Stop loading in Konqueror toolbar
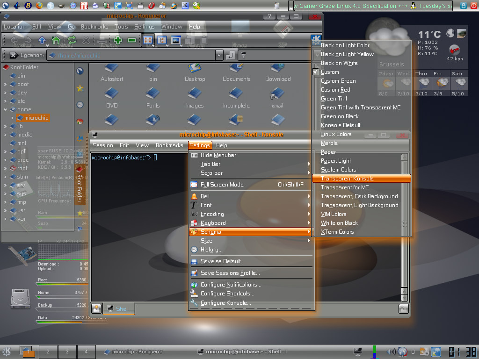This screenshot has height=359, width=479. pyautogui.click(x=86, y=40)
